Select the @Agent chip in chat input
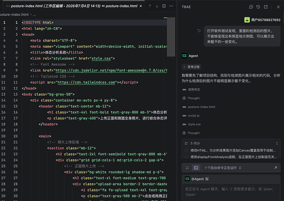Screen dimensions: 284x201 [194, 179]
